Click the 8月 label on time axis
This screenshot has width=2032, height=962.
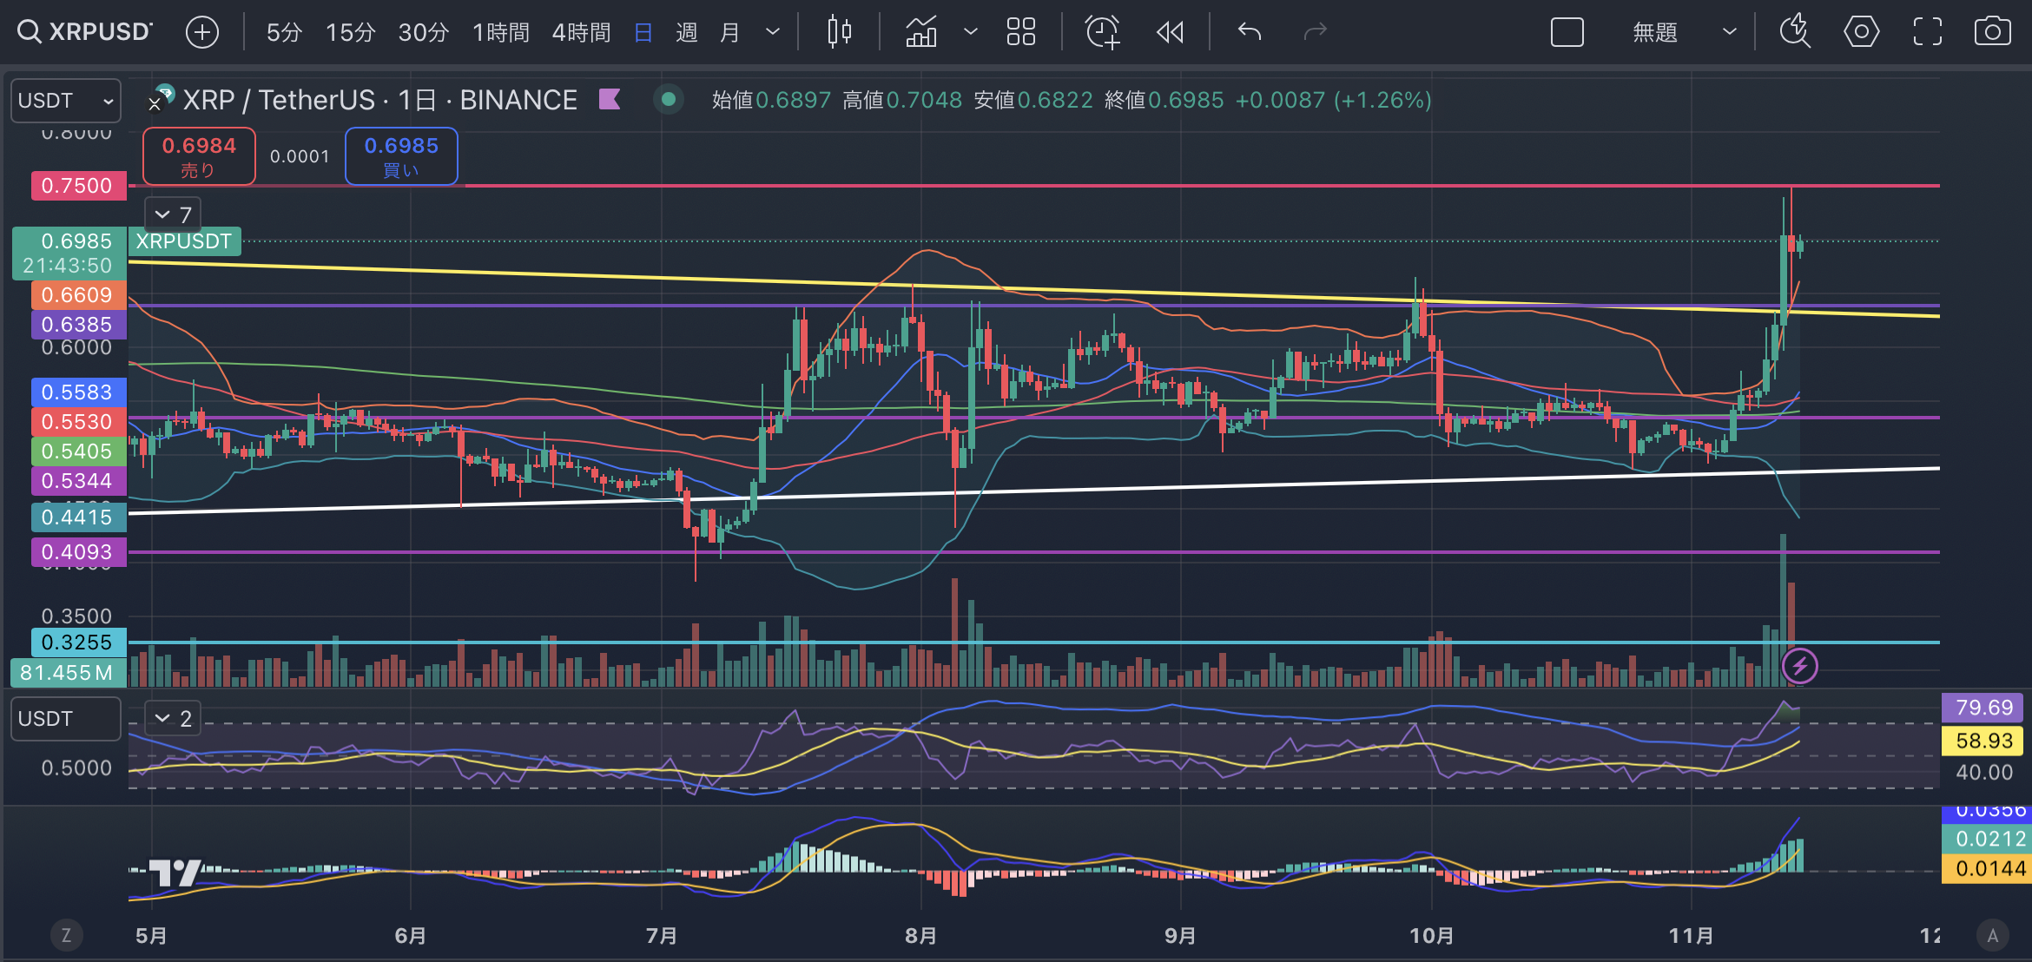[x=920, y=936]
